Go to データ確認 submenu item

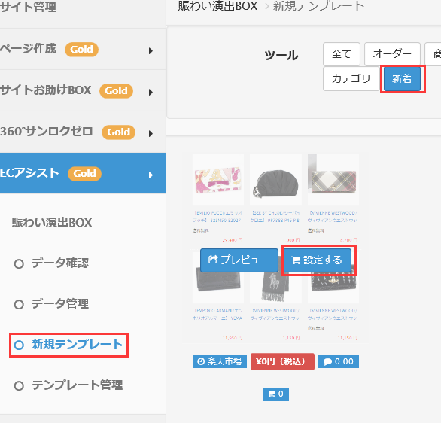pos(60,263)
